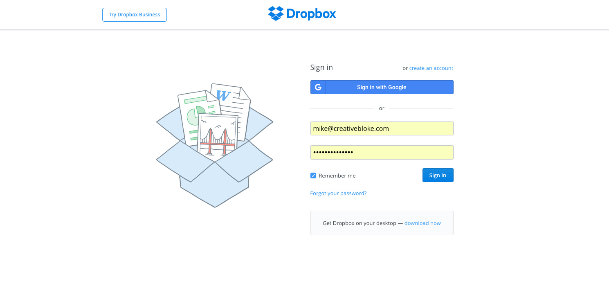This screenshot has width=609, height=288.
Task: Follow the Forgot your password? link
Action: (x=338, y=193)
